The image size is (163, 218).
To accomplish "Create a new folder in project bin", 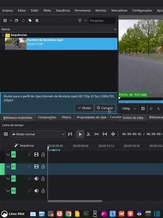I will [17, 21].
